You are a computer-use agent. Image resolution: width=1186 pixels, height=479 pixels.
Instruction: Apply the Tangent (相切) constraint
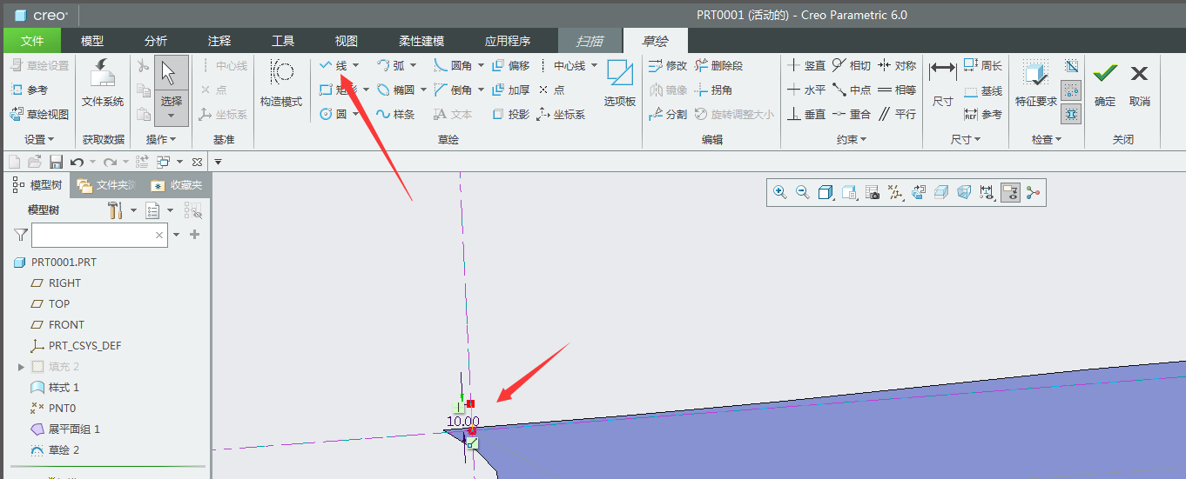(851, 65)
